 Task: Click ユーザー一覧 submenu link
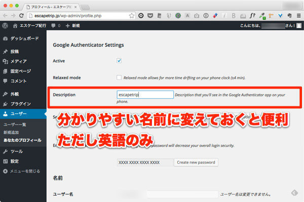coord(15,125)
